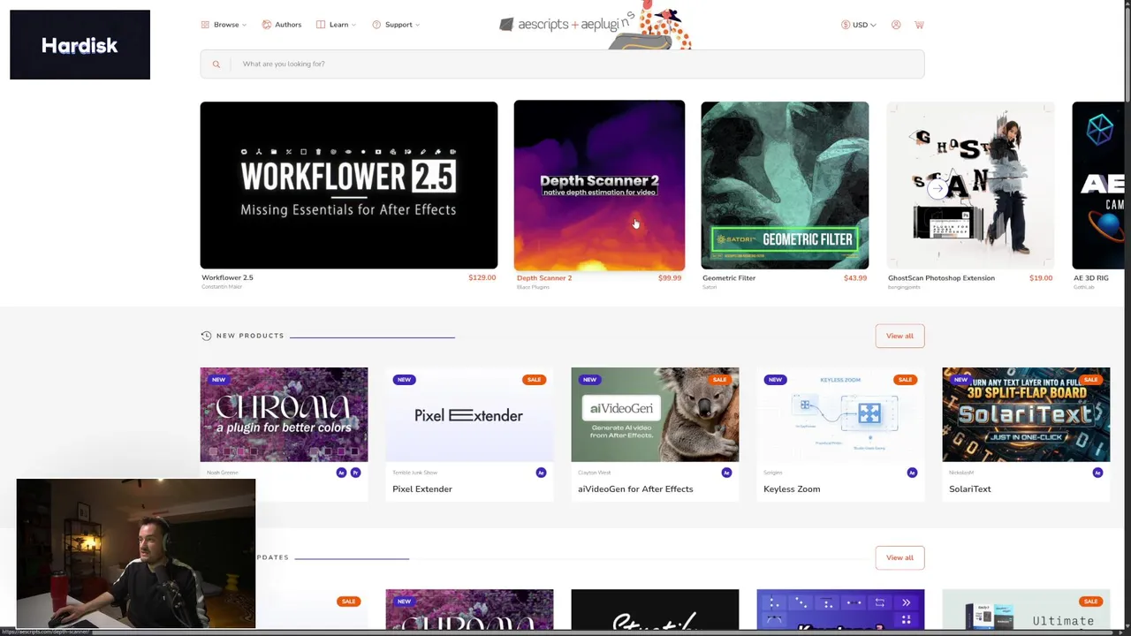Click the $129.00 price of Workflower
This screenshot has height=636, width=1131.
tap(482, 277)
